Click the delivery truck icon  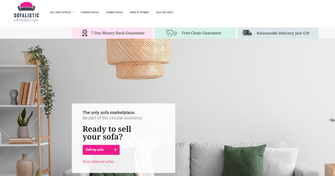coord(247,33)
